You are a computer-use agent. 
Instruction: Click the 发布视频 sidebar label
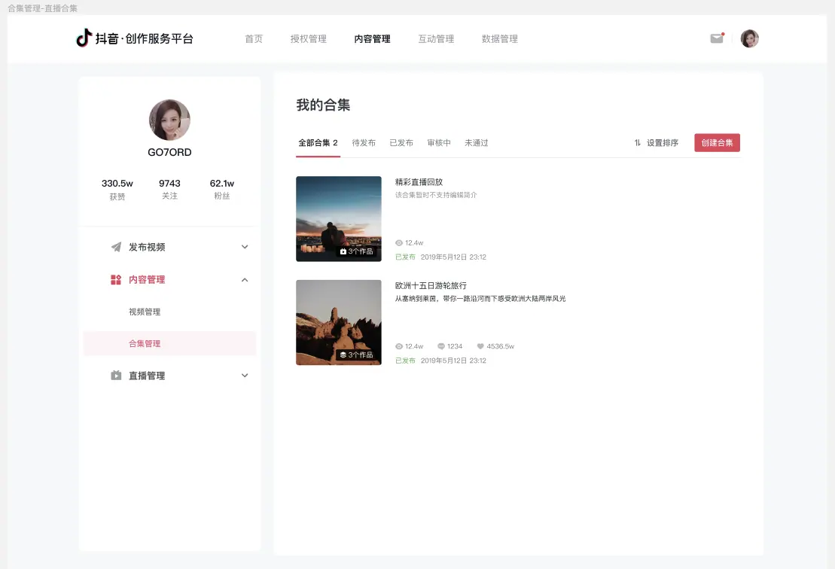coord(146,247)
